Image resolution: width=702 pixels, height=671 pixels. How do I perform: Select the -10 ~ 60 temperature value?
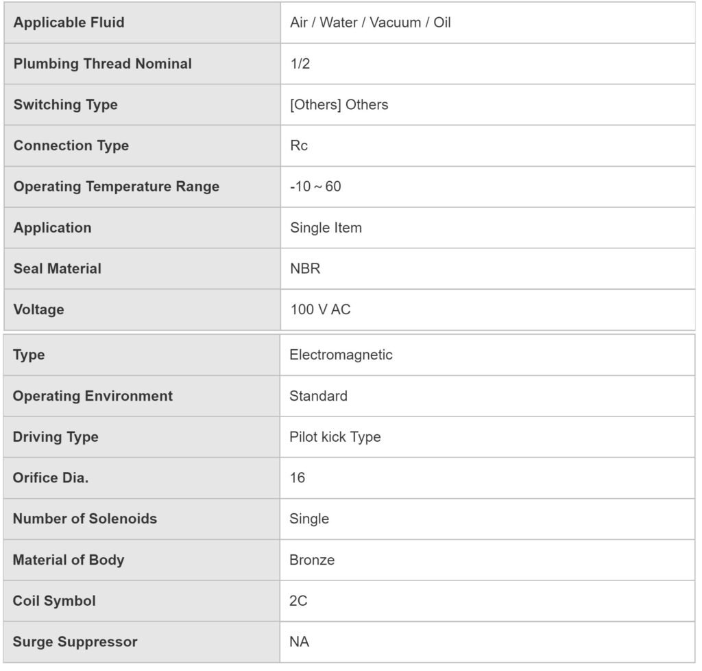coord(315,187)
